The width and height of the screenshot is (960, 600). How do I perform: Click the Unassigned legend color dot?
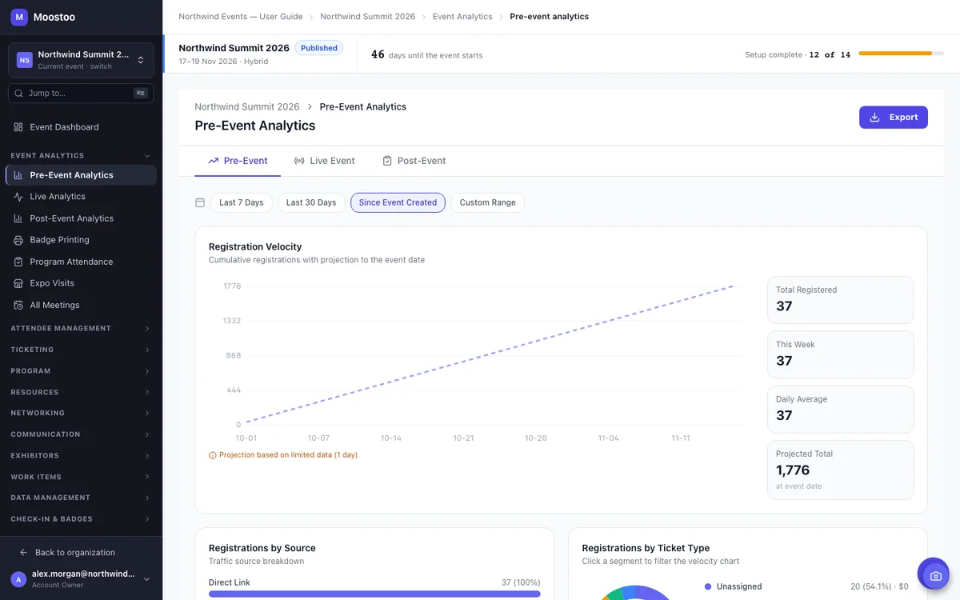708,586
